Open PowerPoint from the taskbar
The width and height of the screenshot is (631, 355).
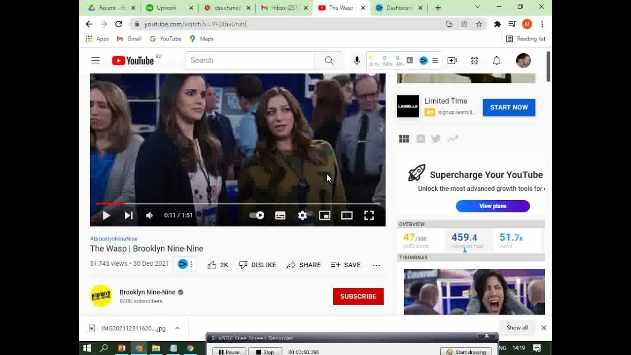[122, 348]
